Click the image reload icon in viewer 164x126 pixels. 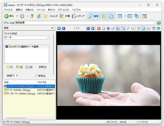(x=104, y=28)
